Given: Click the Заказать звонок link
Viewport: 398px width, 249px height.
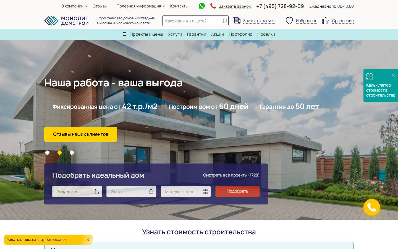Looking at the screenshot, I should click(235, 6).
